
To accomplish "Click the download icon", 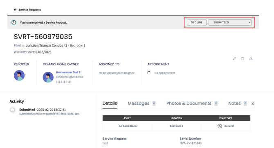I will 251,58.
